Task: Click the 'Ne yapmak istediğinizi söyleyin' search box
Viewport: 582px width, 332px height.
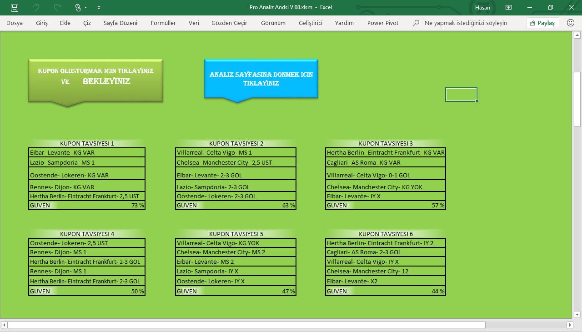Action: pyautogui.click(x=466, y=23)
